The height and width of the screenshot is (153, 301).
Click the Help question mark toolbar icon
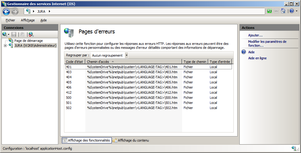291,11
